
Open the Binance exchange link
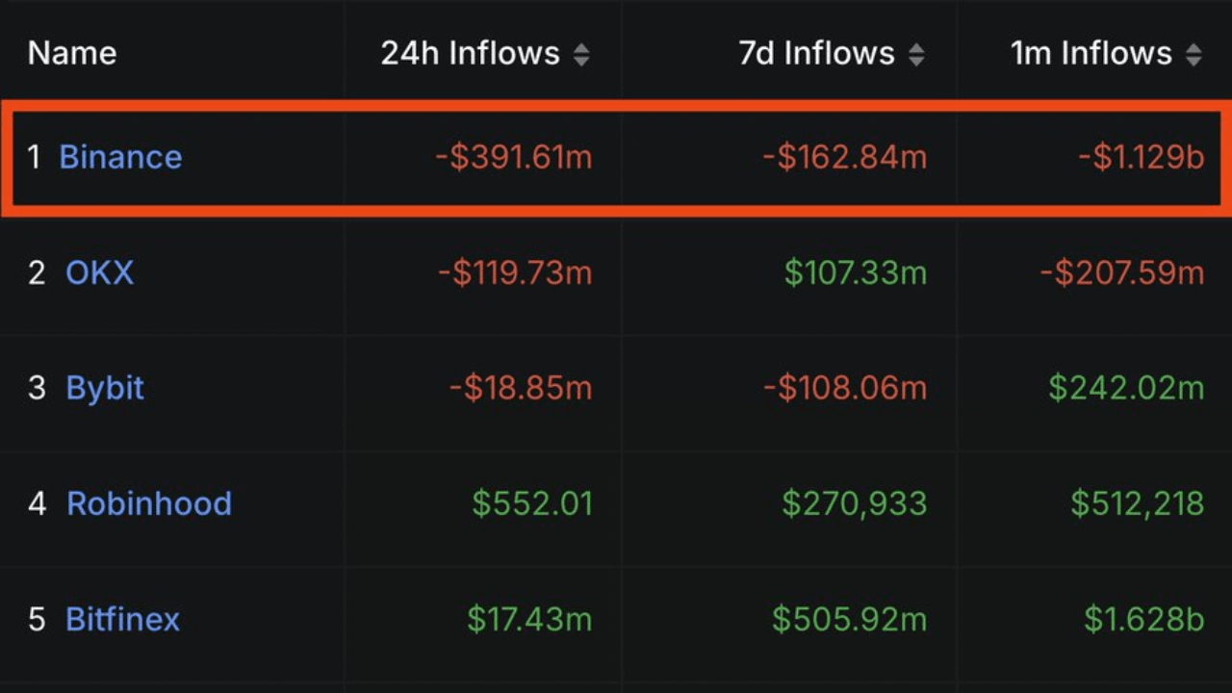click(120, 157)
